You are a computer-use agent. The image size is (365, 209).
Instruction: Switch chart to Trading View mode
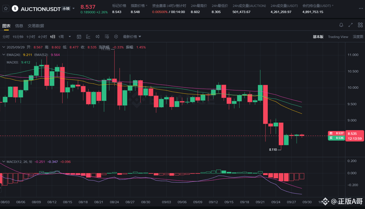[338, 37]
